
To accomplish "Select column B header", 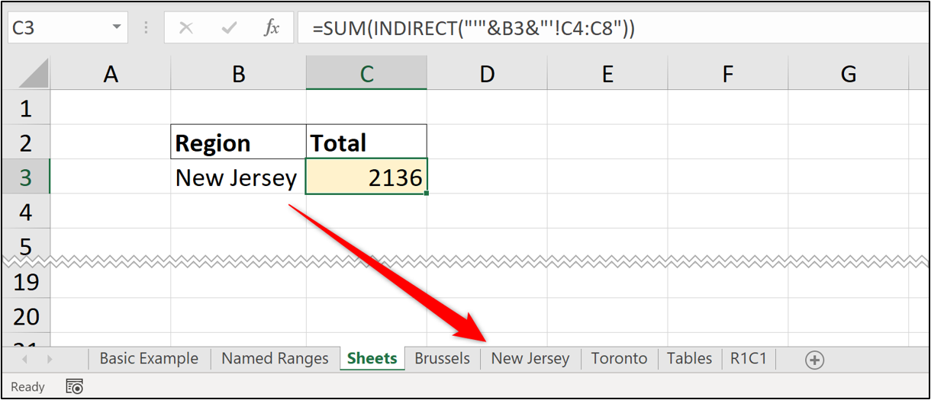I will [239, 74].
